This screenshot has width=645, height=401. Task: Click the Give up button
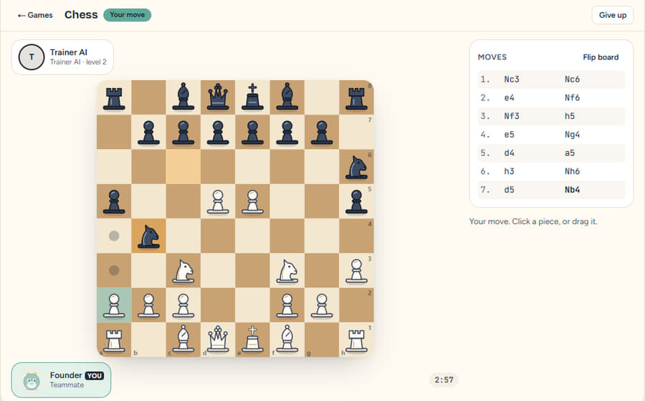click(x=613, y=15)
